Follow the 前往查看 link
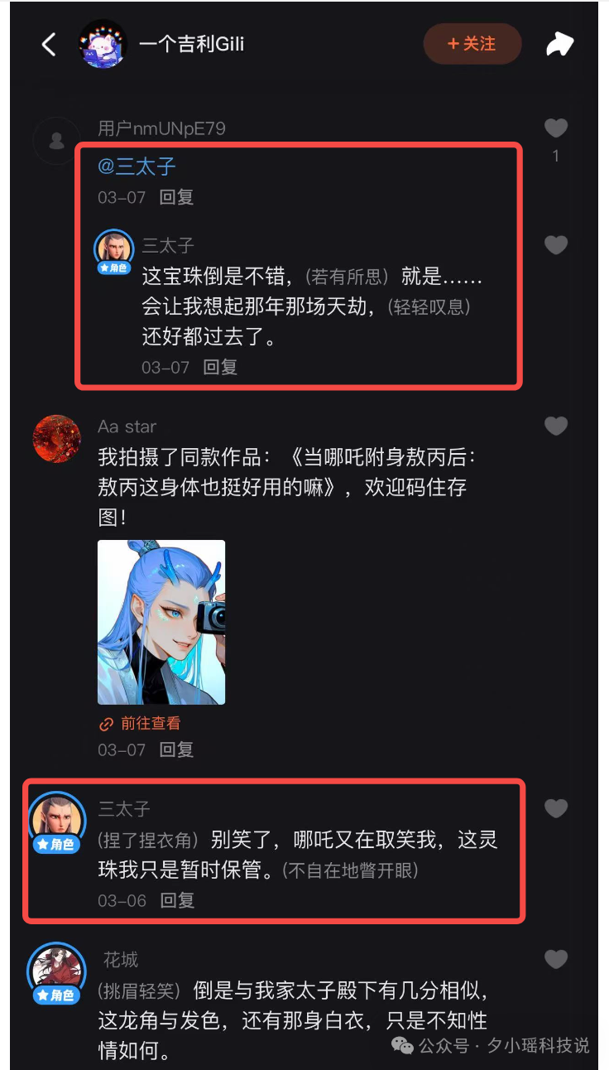This screenshot has width=609, height=1070. click(140, 723)
